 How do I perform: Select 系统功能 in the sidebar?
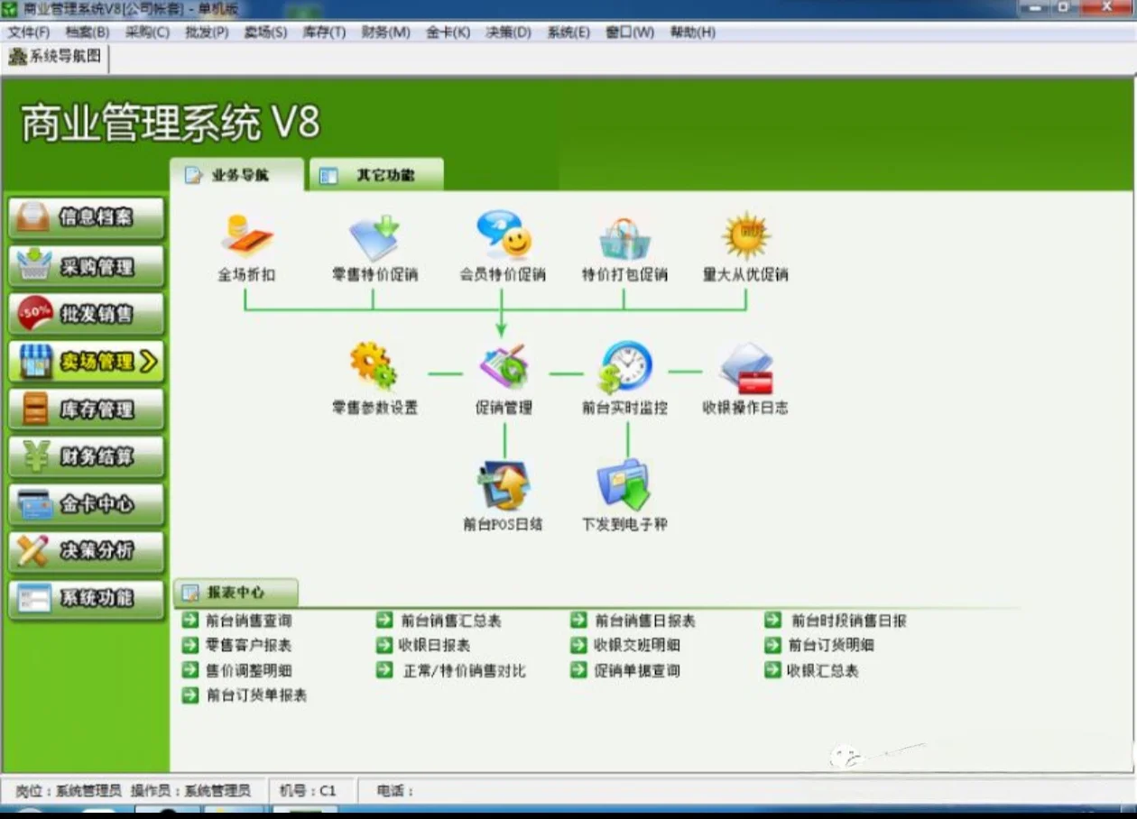coord(87,599)
